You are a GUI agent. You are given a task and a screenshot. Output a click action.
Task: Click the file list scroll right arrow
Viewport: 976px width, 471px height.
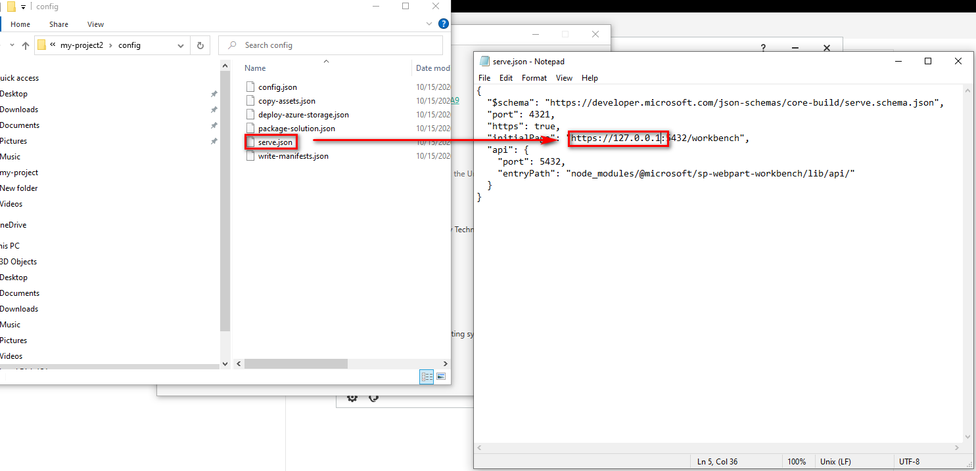click(445, 363)
